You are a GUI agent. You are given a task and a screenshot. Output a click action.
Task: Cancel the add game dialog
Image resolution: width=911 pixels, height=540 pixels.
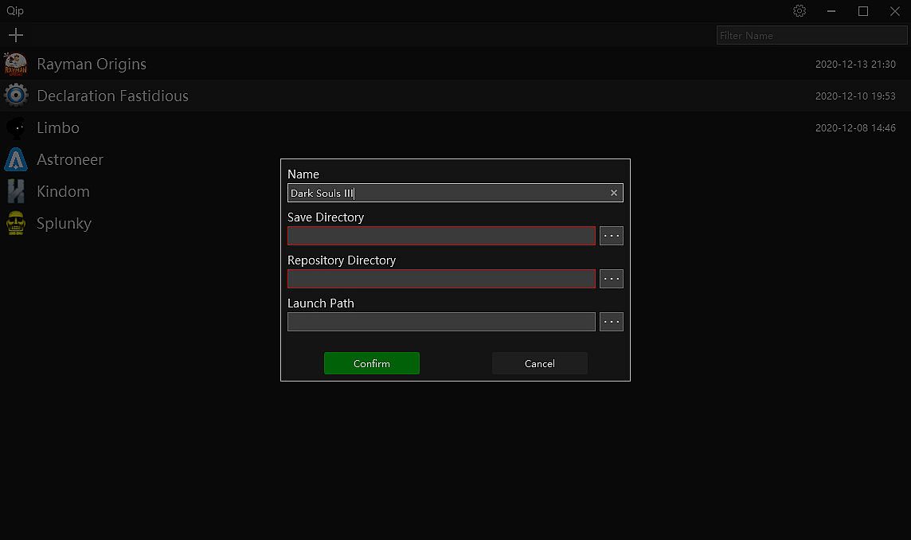click(x=540, y=363)
